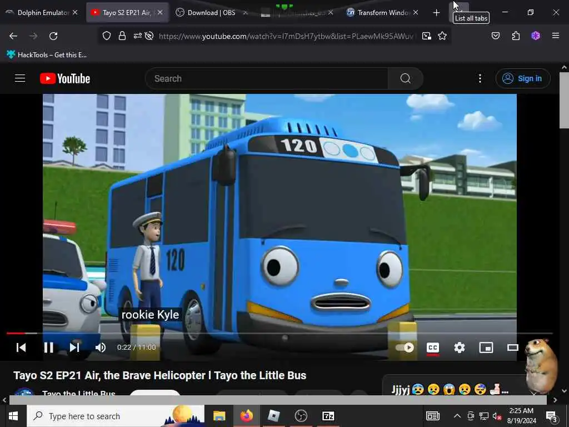Toggle closed captions off

coord(432,347)
